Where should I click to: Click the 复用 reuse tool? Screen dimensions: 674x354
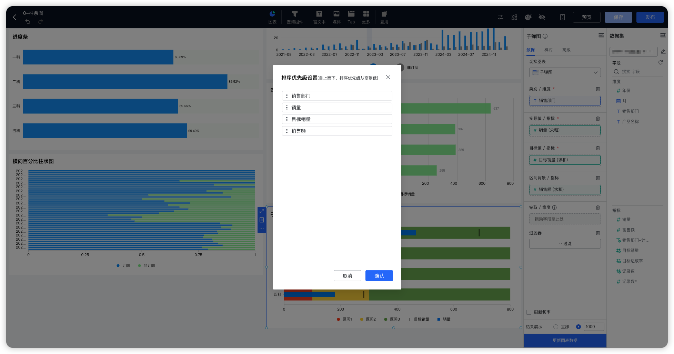(x=384, y=17)
